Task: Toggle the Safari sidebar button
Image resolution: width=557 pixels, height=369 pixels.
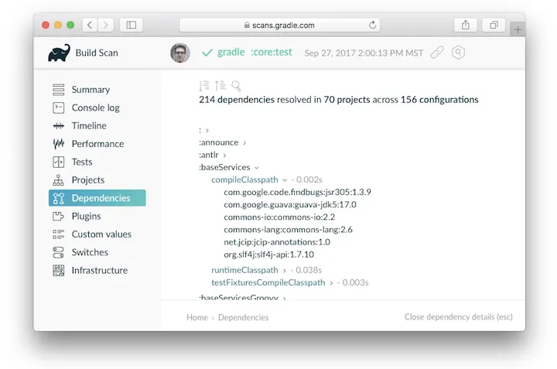Action: (131, 25)
